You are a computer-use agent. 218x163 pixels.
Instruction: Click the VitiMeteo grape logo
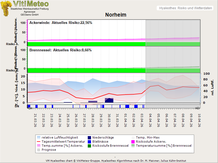click(6, 9)
